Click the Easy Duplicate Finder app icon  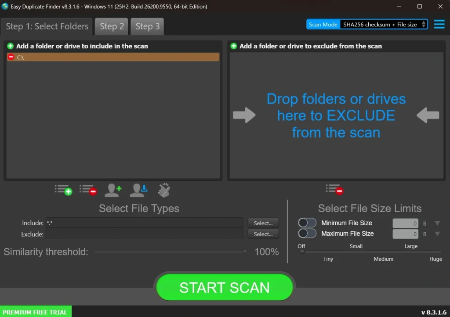[5, 6]
